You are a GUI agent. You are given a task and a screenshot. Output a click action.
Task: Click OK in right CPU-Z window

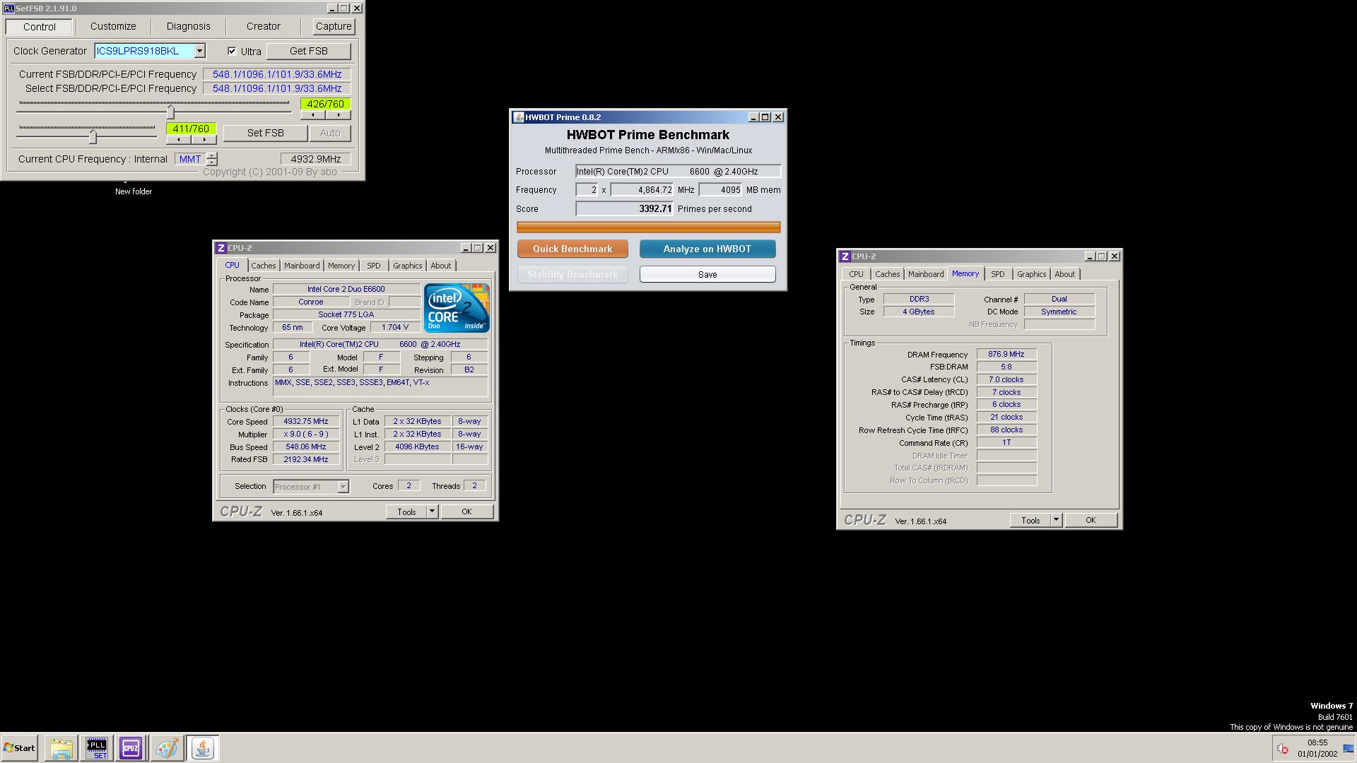[1091, 520]
